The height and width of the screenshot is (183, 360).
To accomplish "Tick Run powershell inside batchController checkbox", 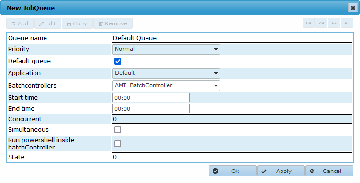I will (118, 144).
